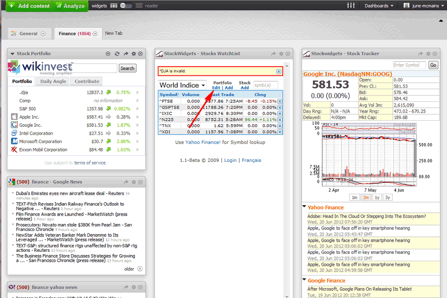
Task: Open Stocks WatchList settings gear
Action: (281, 54)
